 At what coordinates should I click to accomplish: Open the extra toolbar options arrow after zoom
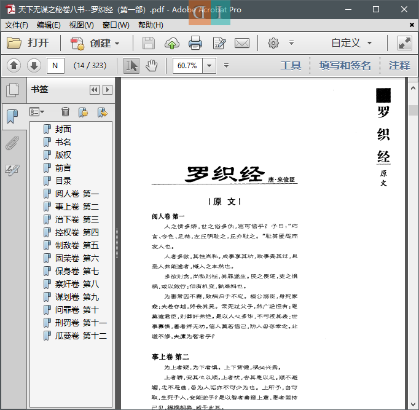(226, 66)
